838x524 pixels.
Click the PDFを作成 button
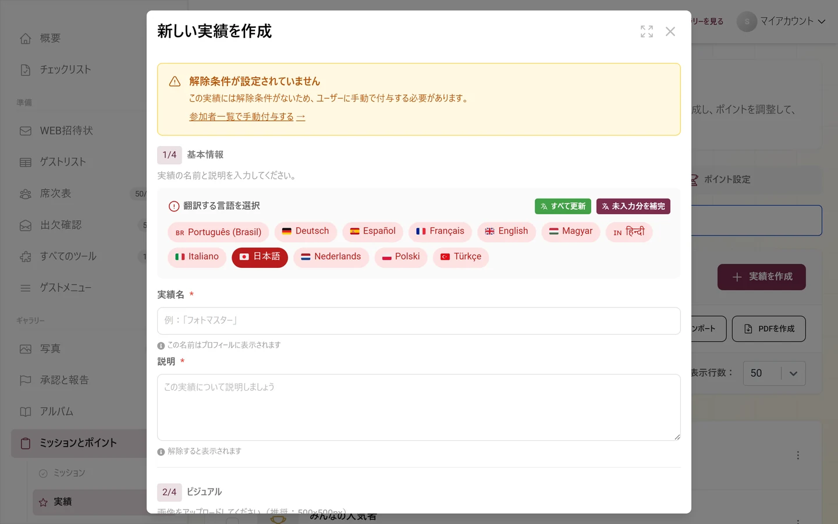(769, 329)
